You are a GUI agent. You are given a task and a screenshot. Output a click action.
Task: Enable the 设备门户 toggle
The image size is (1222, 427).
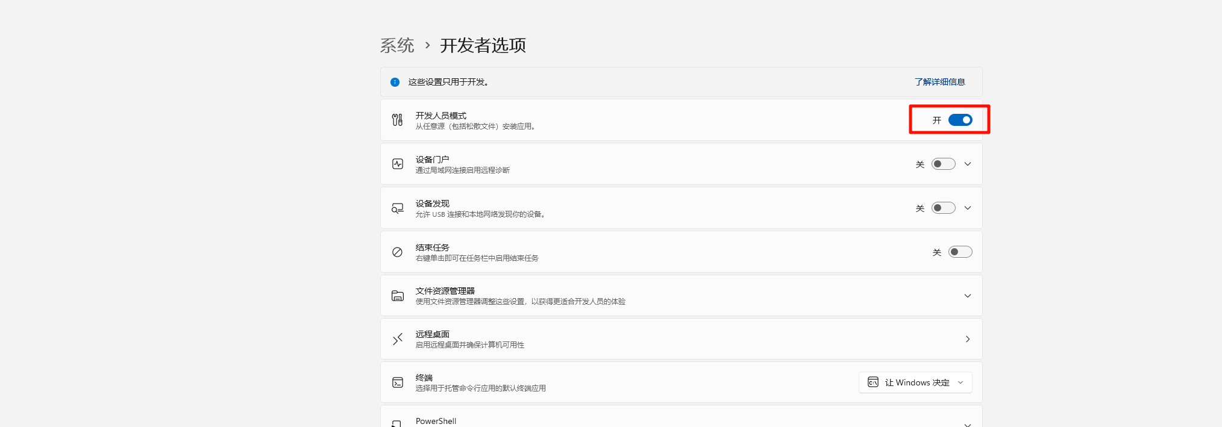tap(943, 164)
